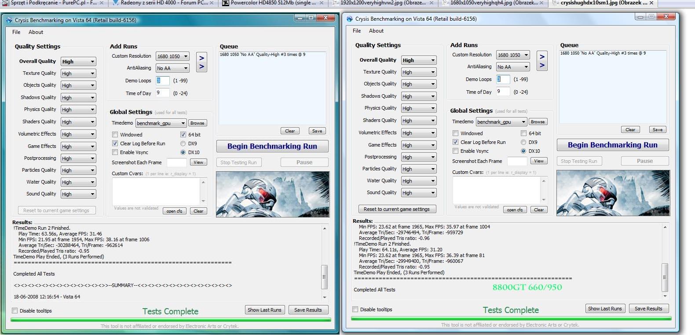Screen dimensions: 695x335
Task: Click the scroll-up arrow in right Custom Cvars box
Action: pyautogui.click(x=544, y=181)
